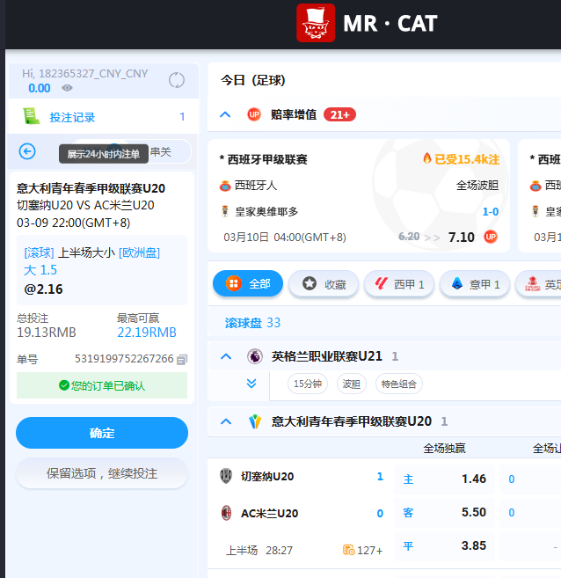Screen dimensions: 561x578
Task: Click 1-0 correct score selection
Action: point(491,212)
